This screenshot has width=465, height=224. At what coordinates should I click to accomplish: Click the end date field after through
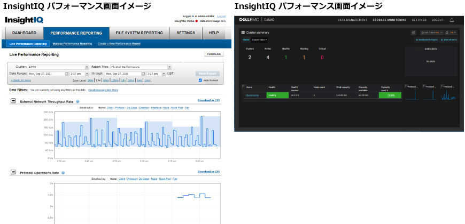coord(123,74)
